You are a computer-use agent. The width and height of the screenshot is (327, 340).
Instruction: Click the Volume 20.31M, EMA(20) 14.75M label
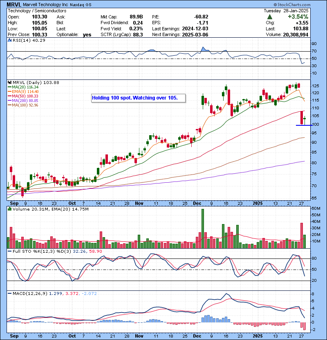(x=51, y=209)
